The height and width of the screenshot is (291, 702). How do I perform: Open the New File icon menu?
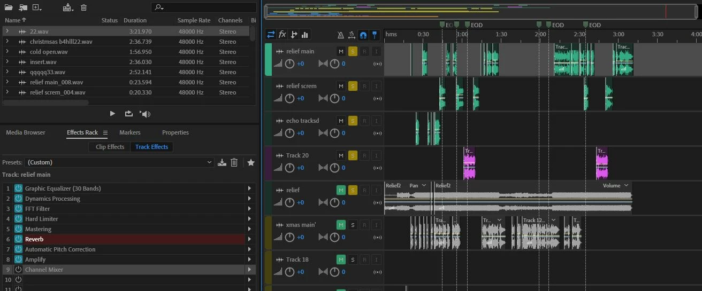pos(37,7)
